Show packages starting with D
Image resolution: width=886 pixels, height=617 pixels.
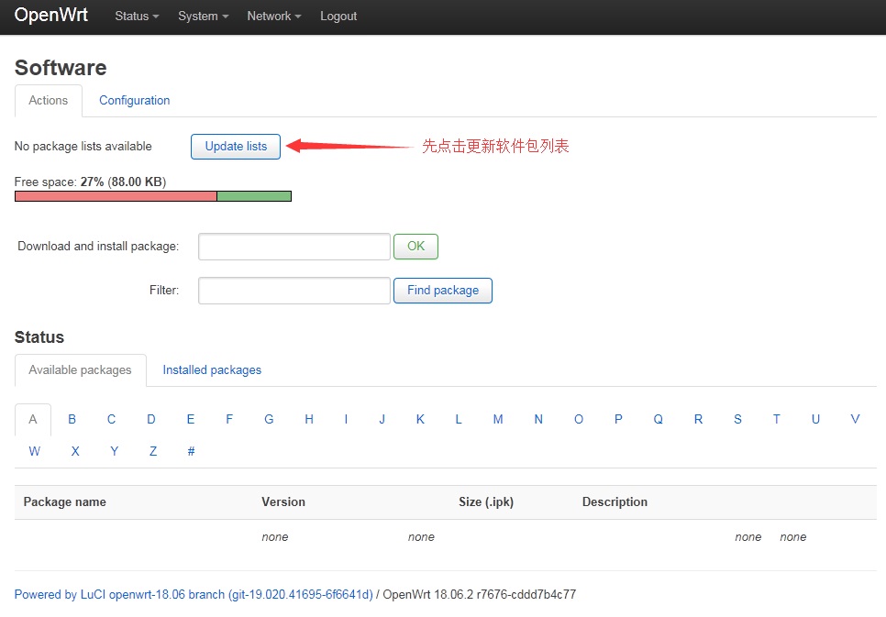[x=150, y=419]
